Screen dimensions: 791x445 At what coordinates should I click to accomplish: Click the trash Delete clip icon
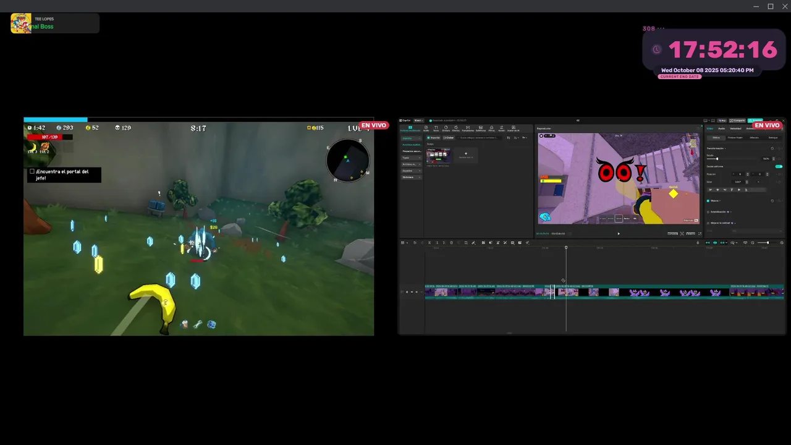(451, 242)
